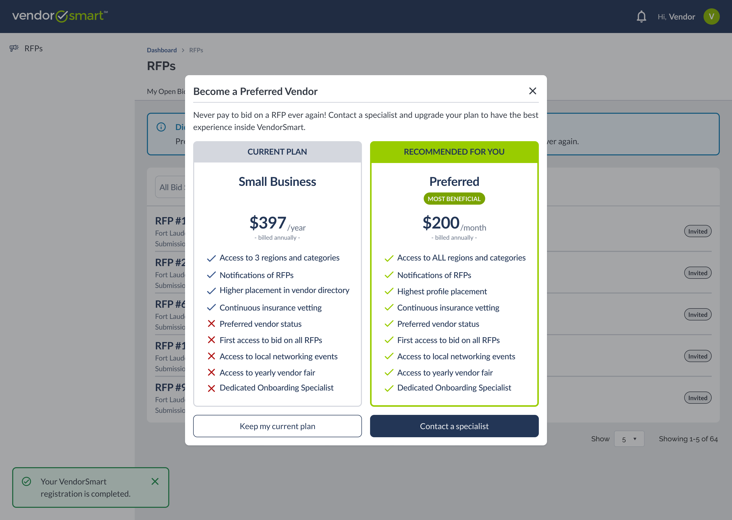The width and height of the screenshot is (732, 520).
Task: Select the My Open Bids tab
Action: (166, 92)
